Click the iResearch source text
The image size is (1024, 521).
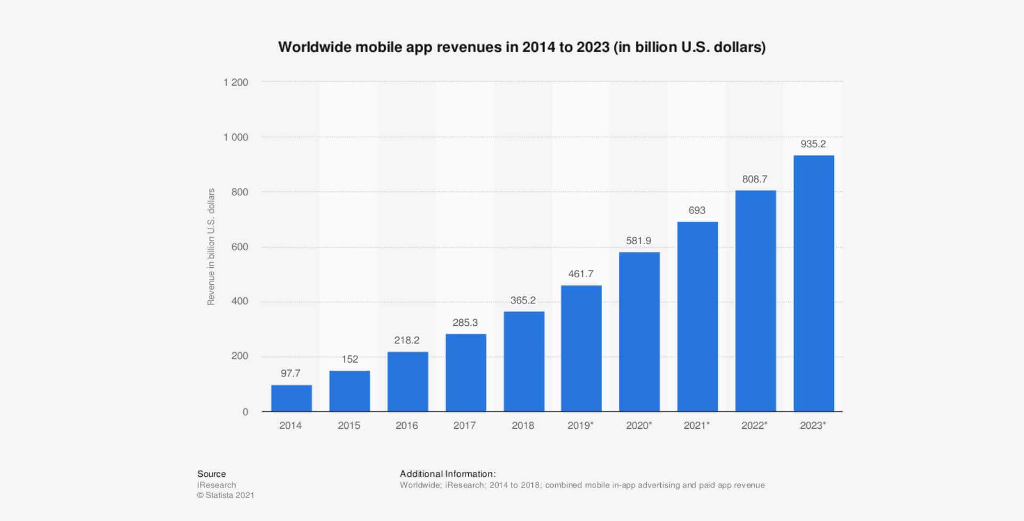coord(217,485)
